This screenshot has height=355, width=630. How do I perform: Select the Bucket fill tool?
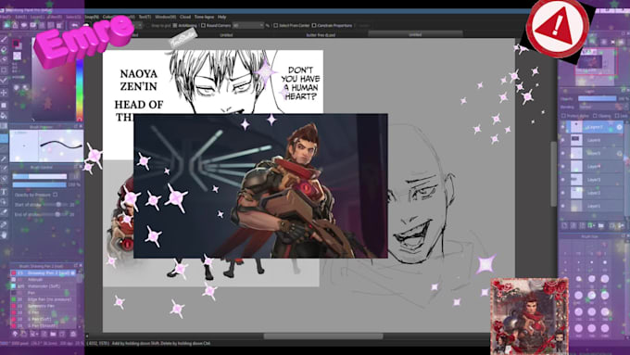(4, 115)
